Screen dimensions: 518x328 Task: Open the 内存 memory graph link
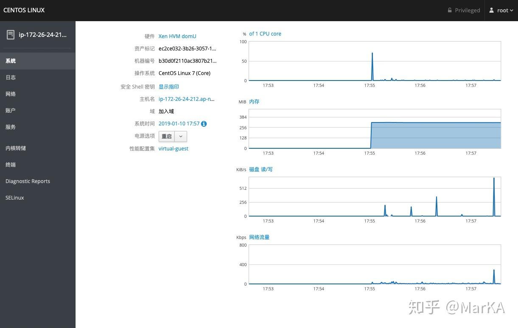point(254,102)
